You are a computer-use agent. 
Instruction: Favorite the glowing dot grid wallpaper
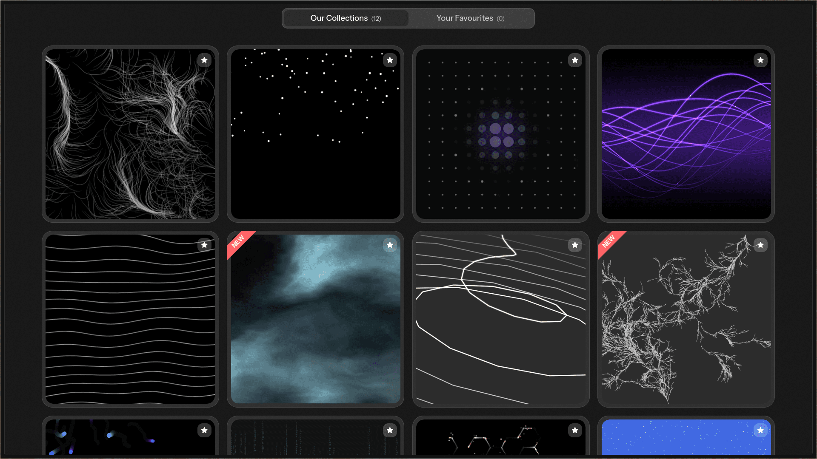575,60
